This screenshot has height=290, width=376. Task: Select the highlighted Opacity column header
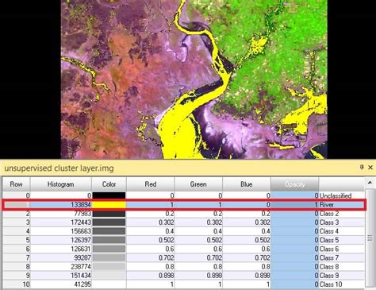tap(294, 184)
